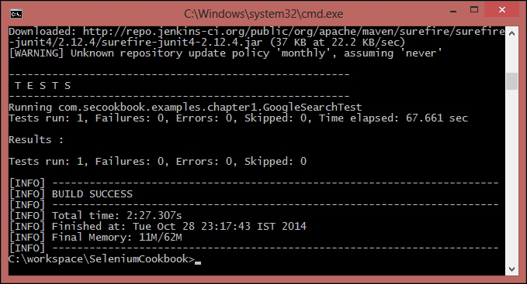Click the Time elapsed 67.661 sec text
527x284 pixels.
394,118
